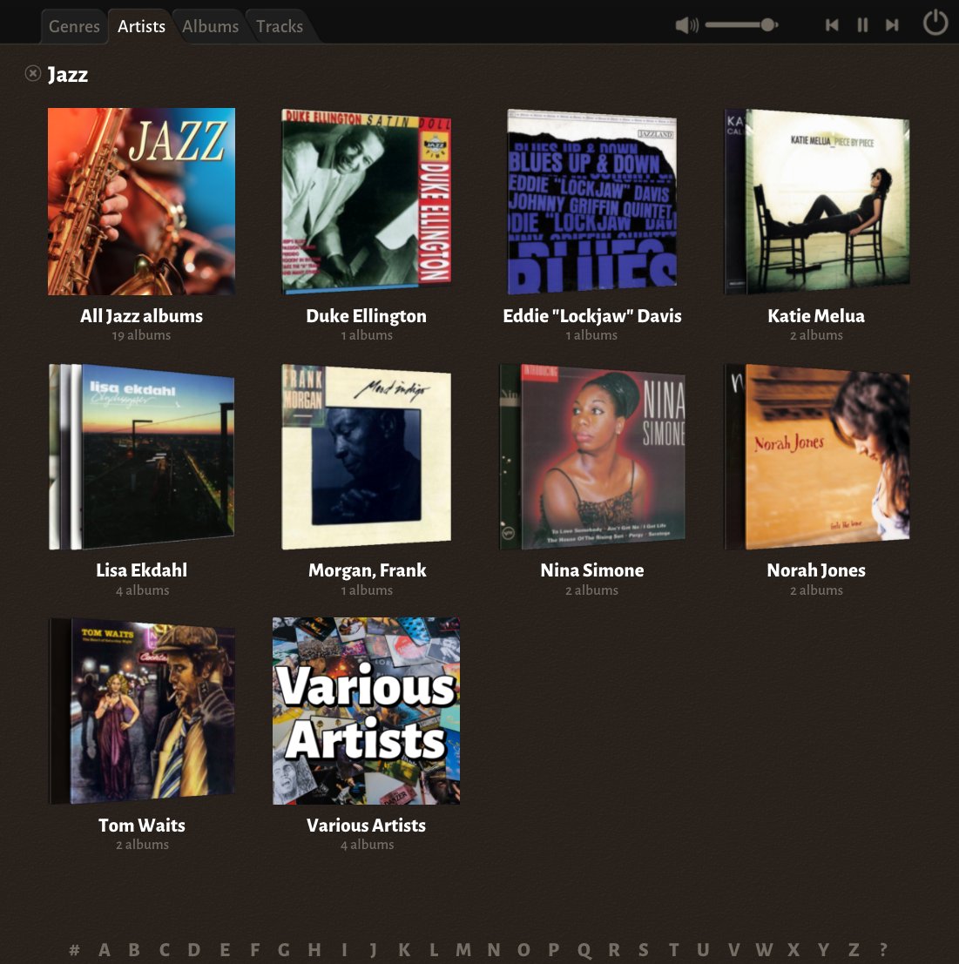Skip to the previous track
This screenshot has width=959, height=964.
(x=832, y=25)
